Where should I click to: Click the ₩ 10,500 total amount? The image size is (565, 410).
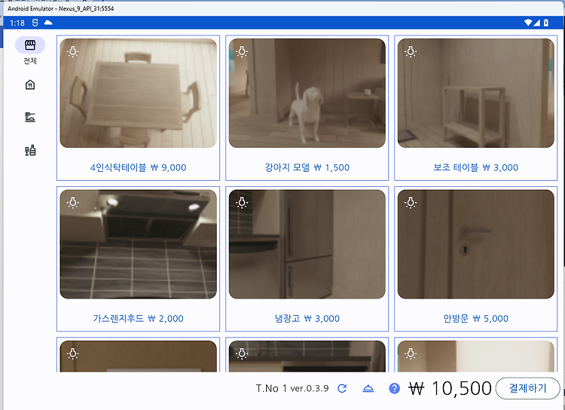click(x=450, y=388)
